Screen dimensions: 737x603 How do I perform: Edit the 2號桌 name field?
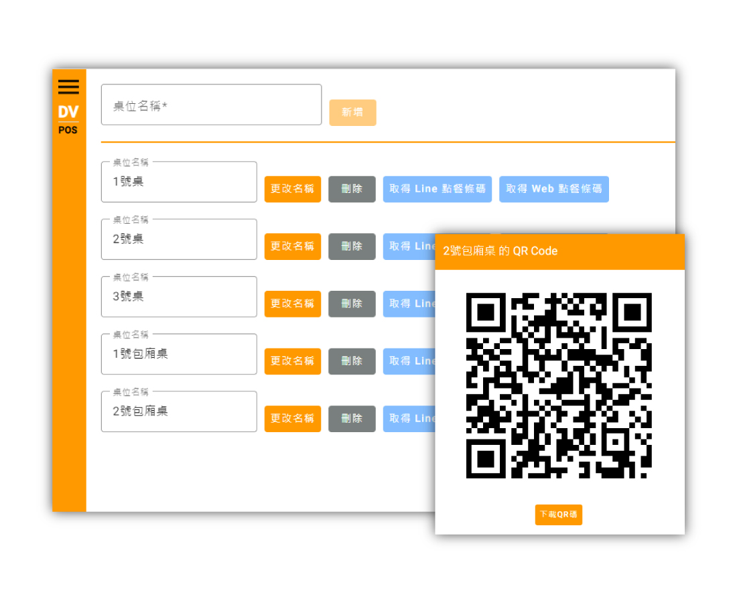pyautogui.click(x=179, y=239)
